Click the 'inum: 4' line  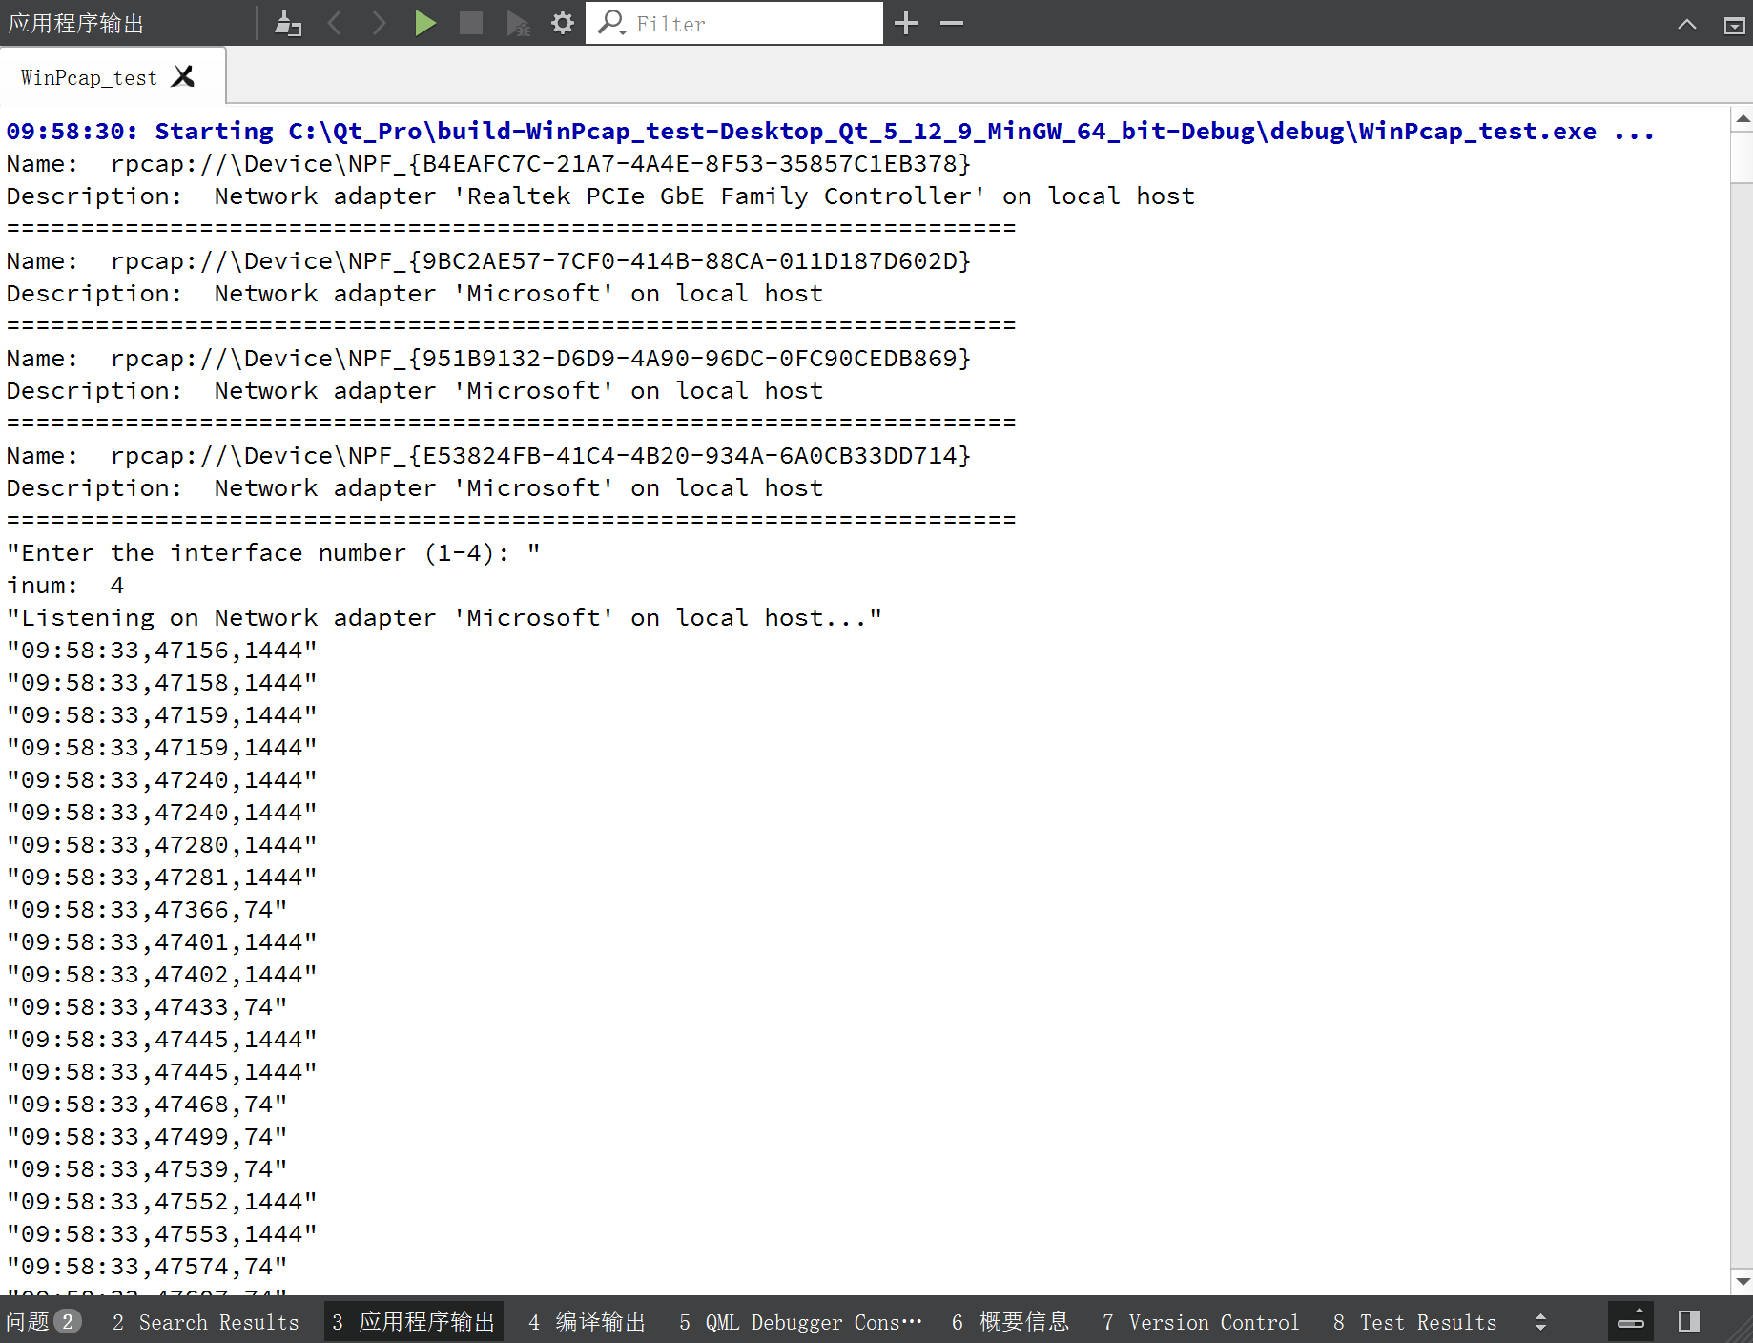point(66,585)
